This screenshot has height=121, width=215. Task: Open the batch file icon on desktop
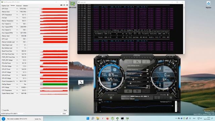81,83
